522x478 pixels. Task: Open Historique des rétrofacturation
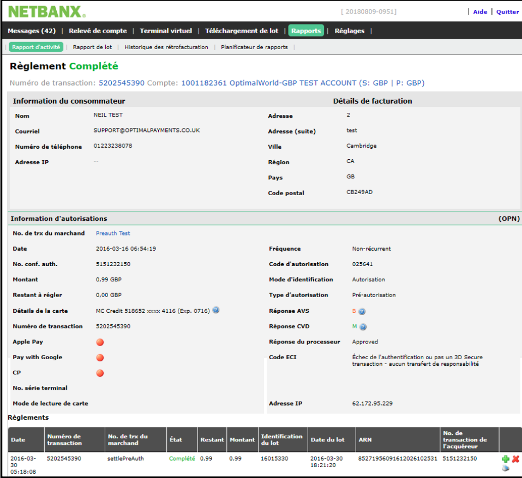(x=165, y=47)
